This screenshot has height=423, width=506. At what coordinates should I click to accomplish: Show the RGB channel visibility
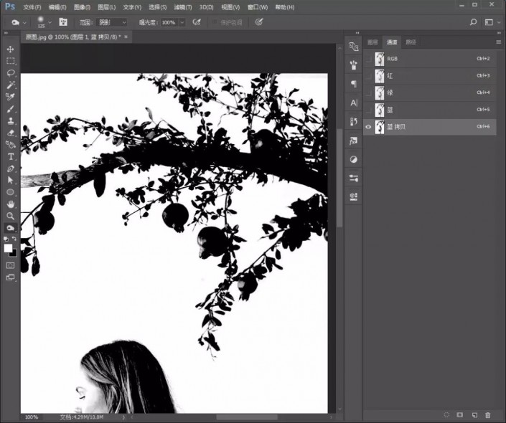(369, 59)
